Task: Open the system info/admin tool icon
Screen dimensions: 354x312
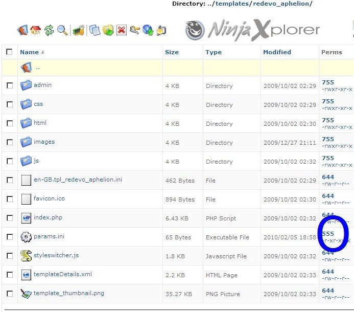Action: click(79, 30)
